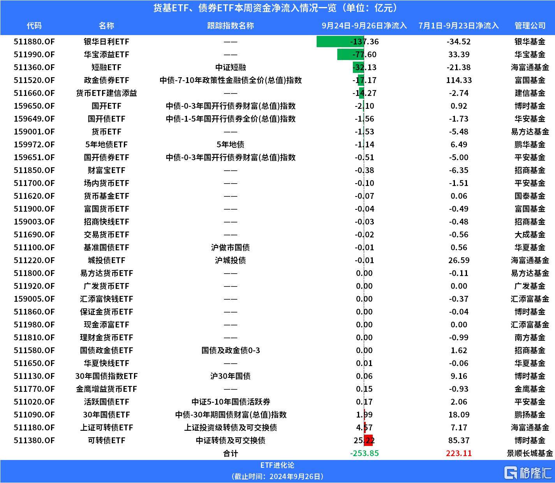Select the code 159650.OF
This screenshot has height=483, width=555.
click(x=34, y=106)
